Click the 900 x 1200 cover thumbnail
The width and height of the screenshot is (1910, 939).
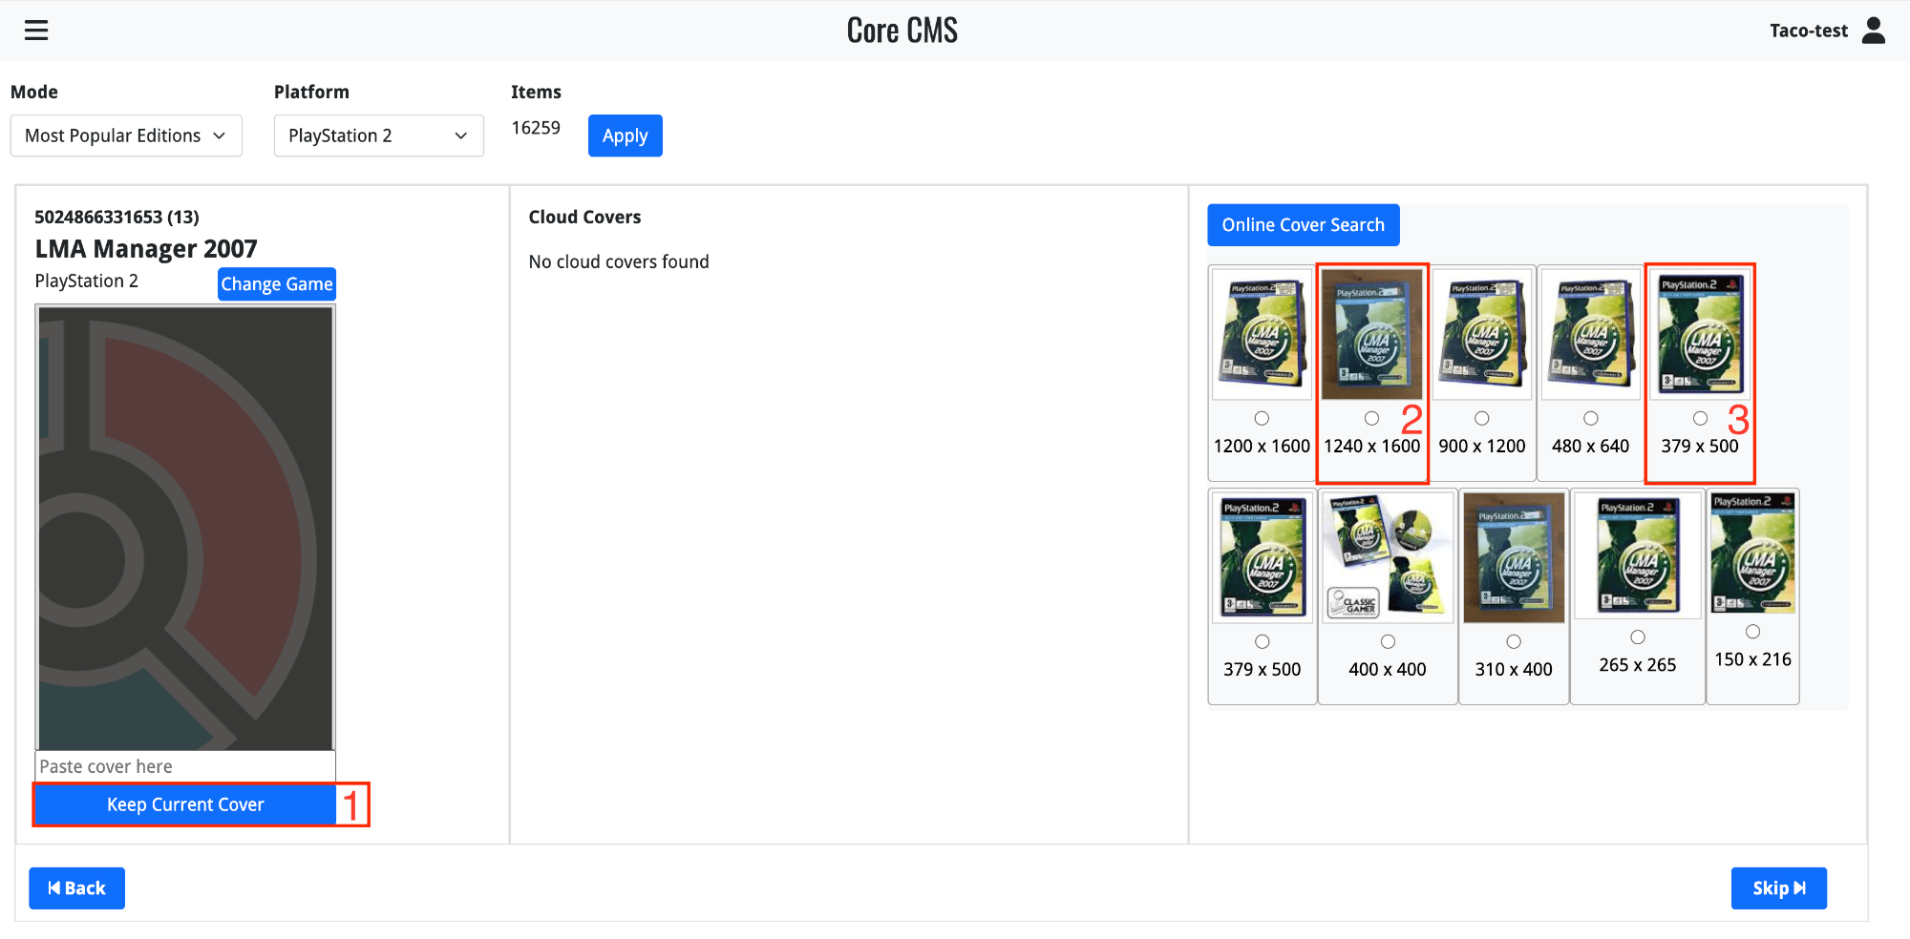click(1482, 333)
